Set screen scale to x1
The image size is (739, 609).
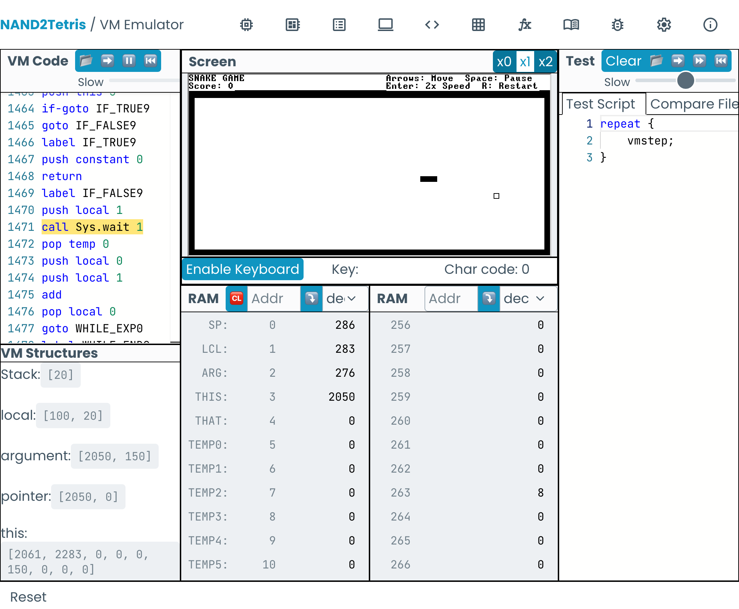coord(525,62)
